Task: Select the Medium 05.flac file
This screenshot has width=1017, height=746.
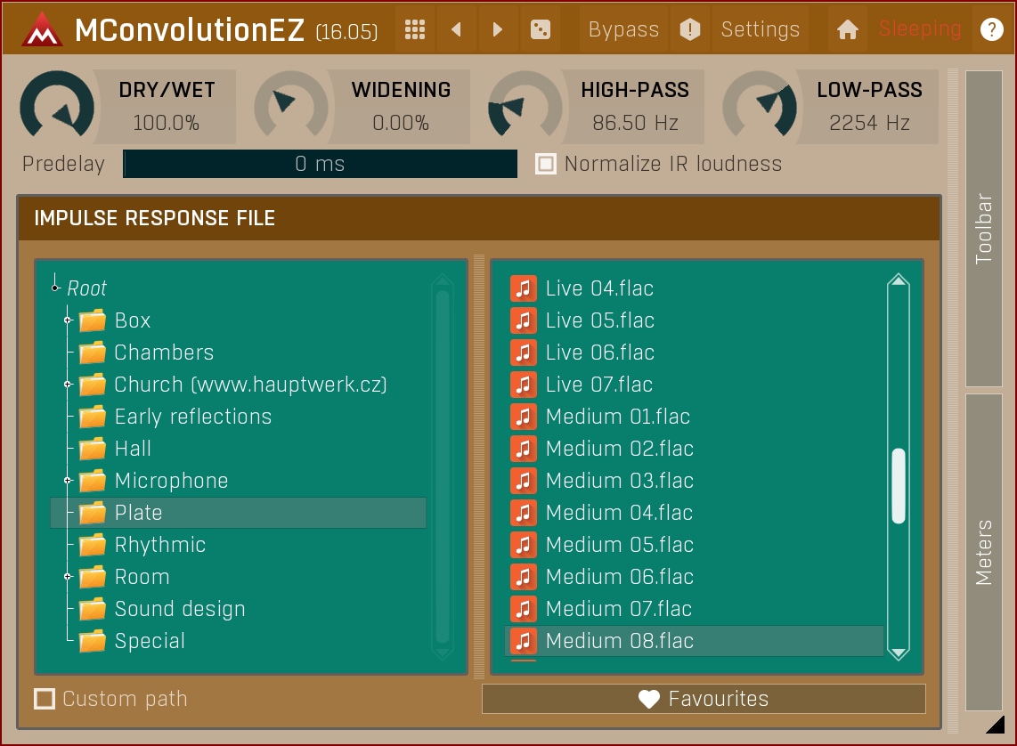Action: 694,545
